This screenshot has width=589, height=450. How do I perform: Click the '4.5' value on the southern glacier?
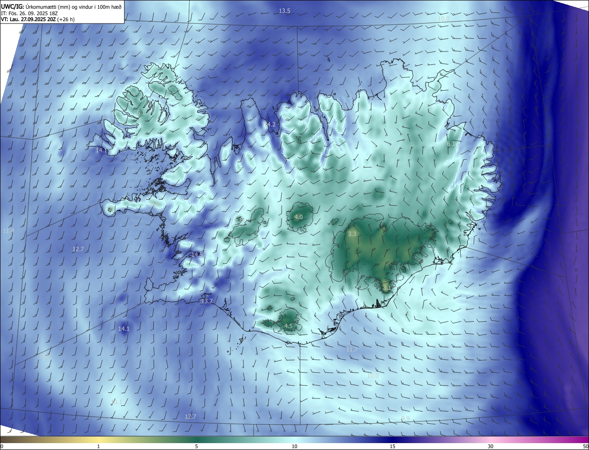pos(289,326)
